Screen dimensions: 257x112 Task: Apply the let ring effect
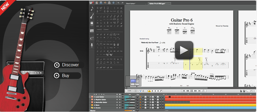pos(115,34)
